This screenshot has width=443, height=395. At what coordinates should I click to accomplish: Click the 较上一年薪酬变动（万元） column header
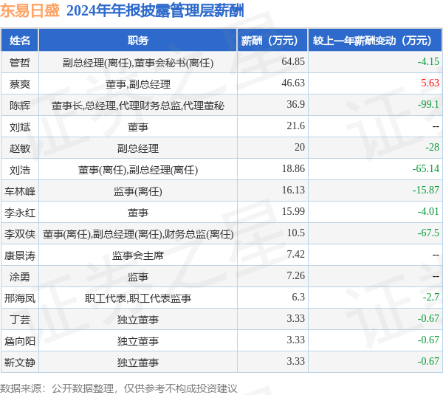pos(375,41)
